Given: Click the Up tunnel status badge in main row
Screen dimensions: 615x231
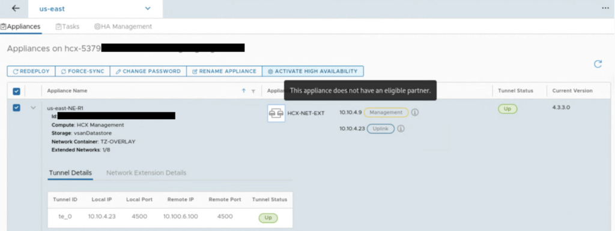Looking at the screenshot, I should [507, 109].
